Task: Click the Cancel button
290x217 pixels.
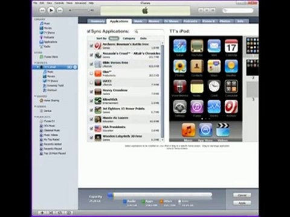Action: coord(242,195)
